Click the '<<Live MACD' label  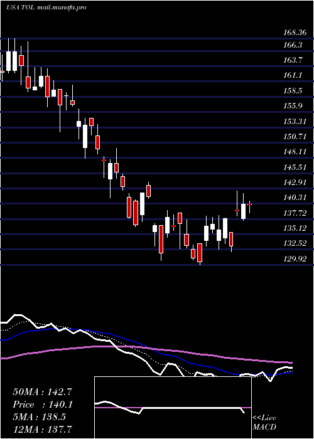click(x=264, y=423)
